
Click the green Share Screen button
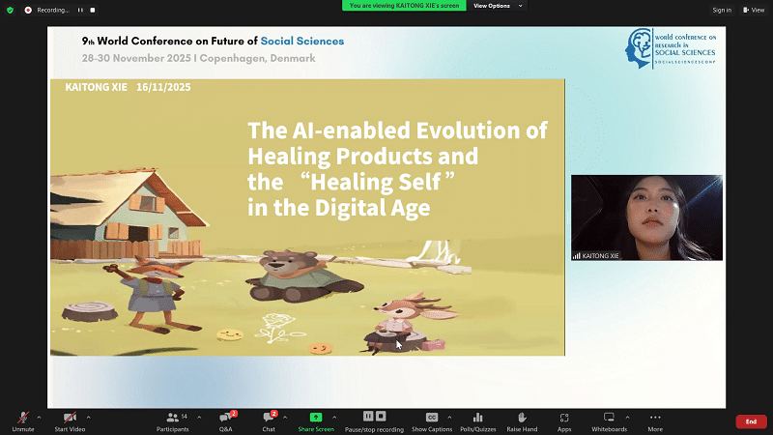tap(316, 419)
